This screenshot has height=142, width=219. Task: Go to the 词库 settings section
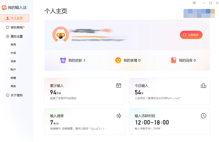coord(13,61)
